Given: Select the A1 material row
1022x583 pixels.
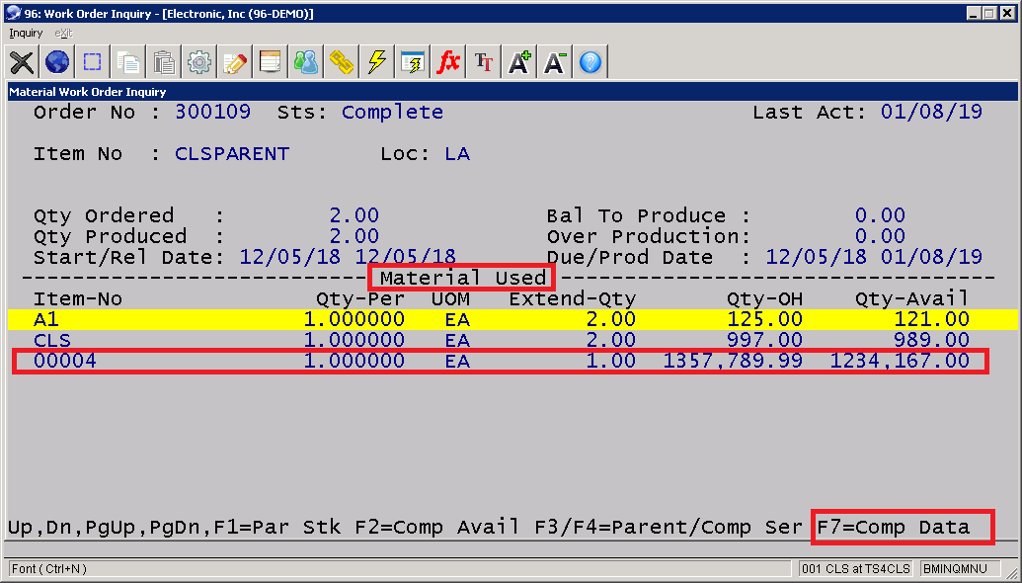Looking at the screenshot, I should pos(512,319).
